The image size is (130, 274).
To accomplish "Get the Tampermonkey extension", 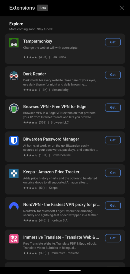I will [x=113, y=42].
